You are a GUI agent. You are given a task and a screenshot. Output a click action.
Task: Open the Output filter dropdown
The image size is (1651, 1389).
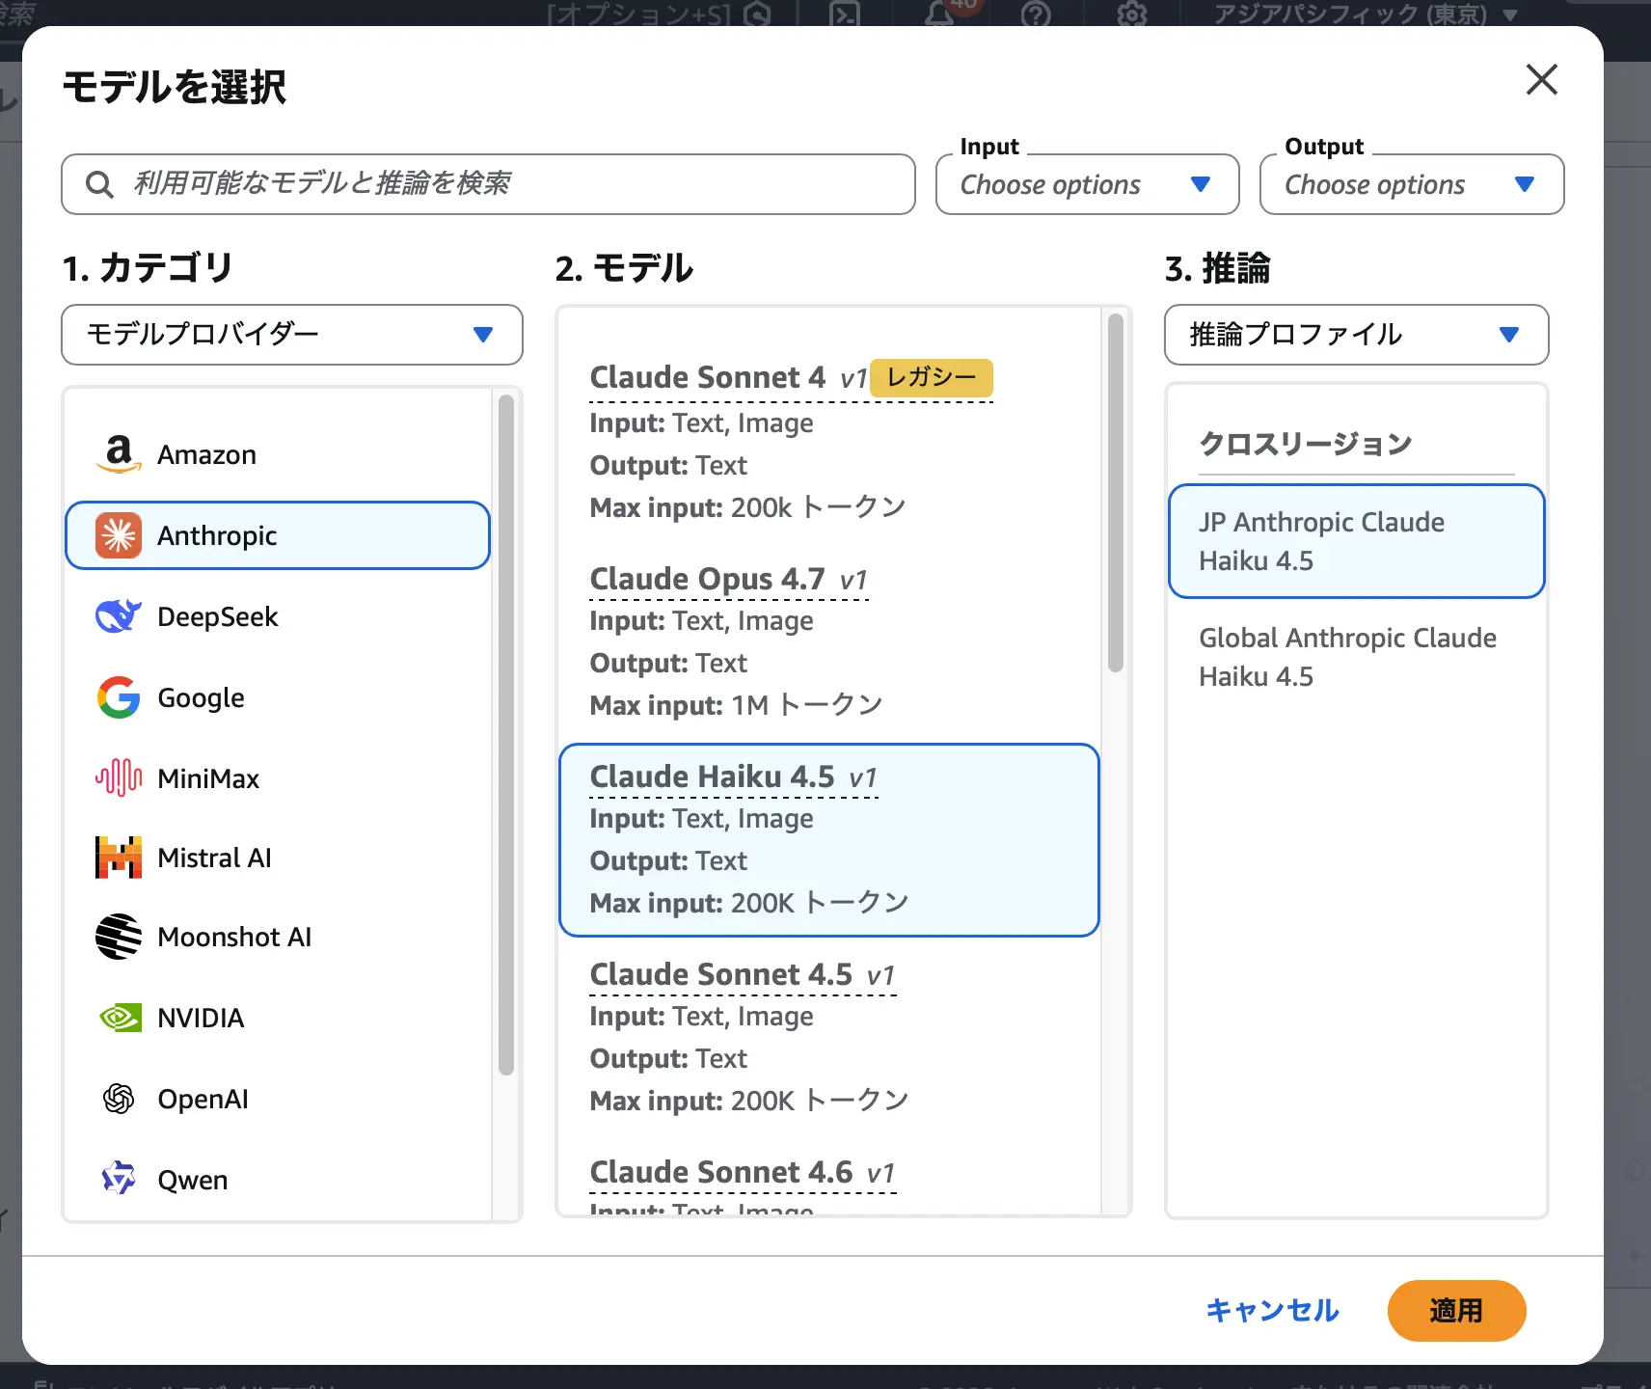[x=1412, y=184]
